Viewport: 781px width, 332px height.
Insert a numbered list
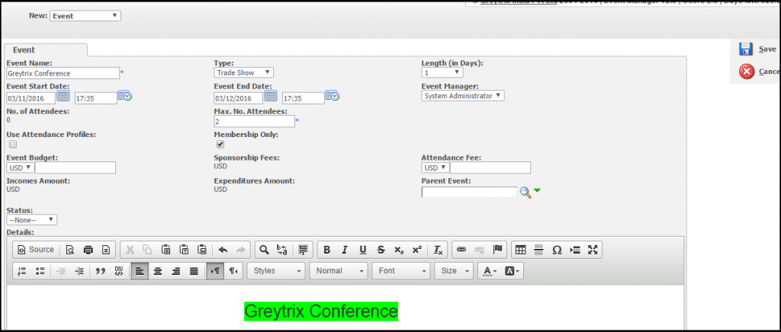click(22, 271)
